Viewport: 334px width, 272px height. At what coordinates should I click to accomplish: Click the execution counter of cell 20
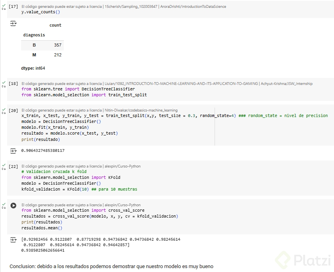pos(13,110)
